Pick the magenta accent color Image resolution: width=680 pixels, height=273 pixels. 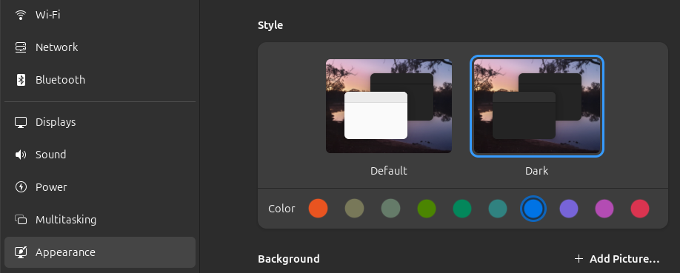coord(604,209)
